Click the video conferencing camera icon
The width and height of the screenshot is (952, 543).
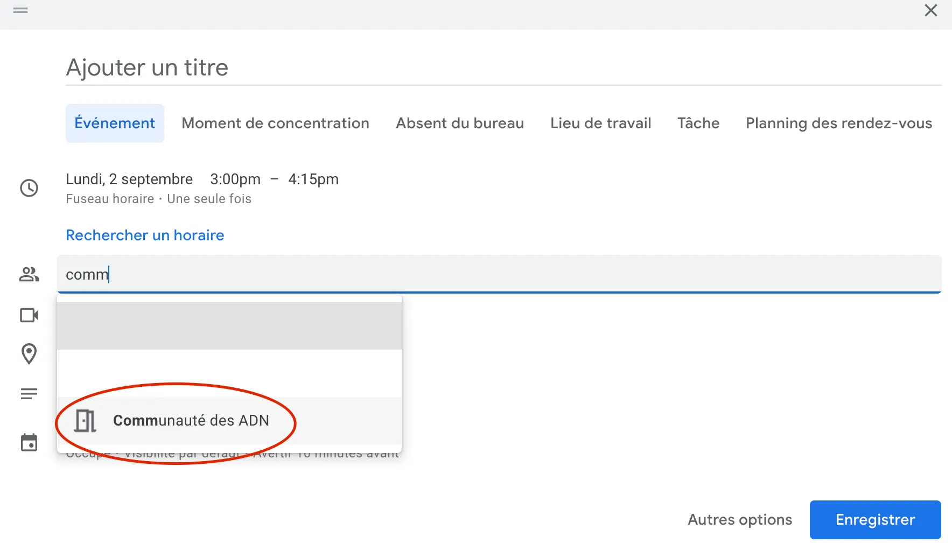pyautogui.click(x=29, y=315)
